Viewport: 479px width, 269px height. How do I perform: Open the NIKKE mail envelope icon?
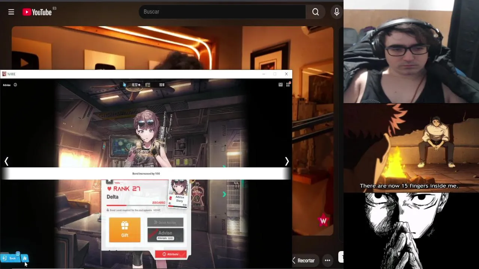pyautogui.click(x=280, y=85)
